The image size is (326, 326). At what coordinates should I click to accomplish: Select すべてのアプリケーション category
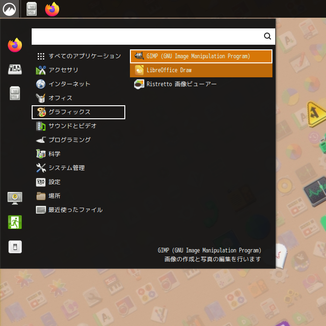tap(78, 56)
